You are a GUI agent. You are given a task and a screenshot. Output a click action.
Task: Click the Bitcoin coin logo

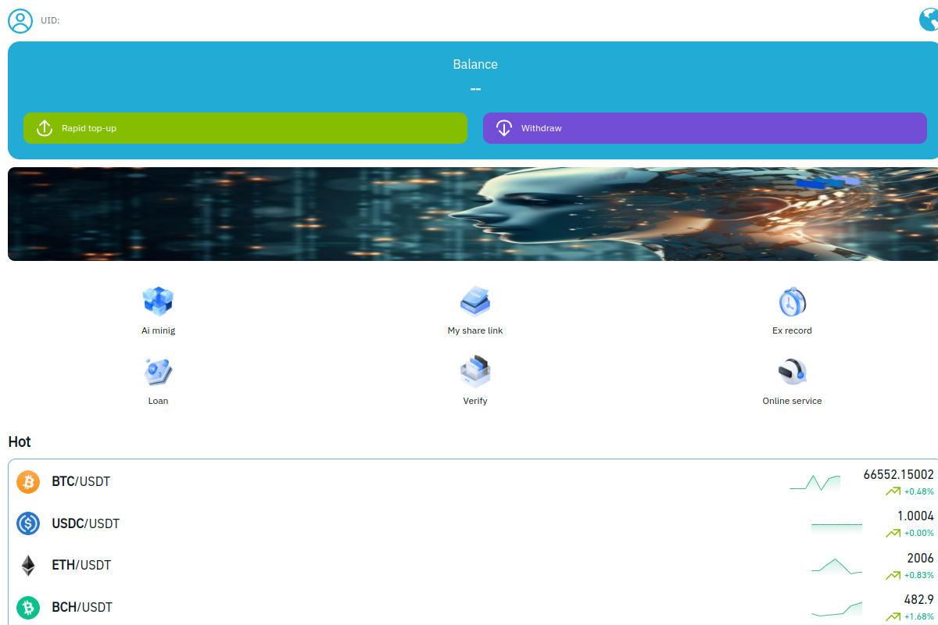28,482
